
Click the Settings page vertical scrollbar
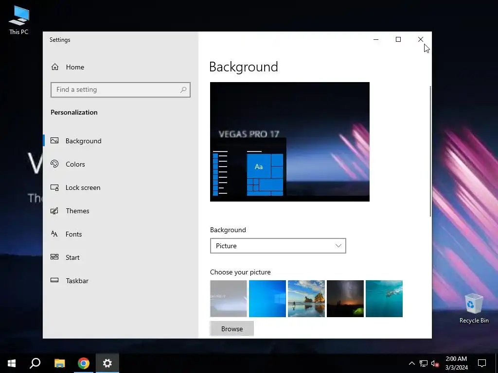430,151
